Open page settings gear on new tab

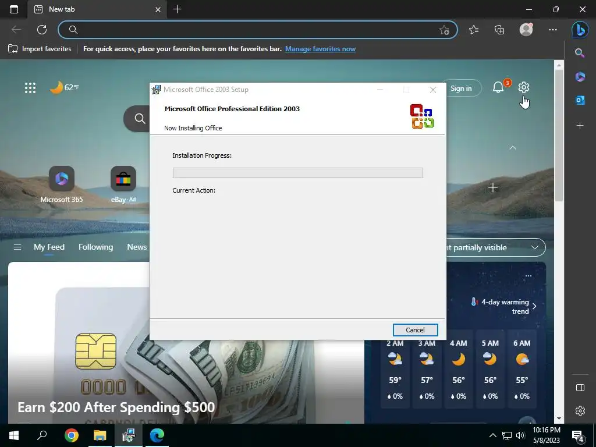coord(523,87)
